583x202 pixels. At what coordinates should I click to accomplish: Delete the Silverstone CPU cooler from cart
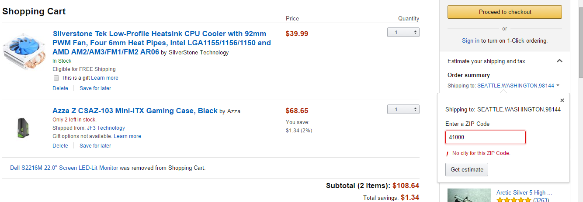[60, 88]
